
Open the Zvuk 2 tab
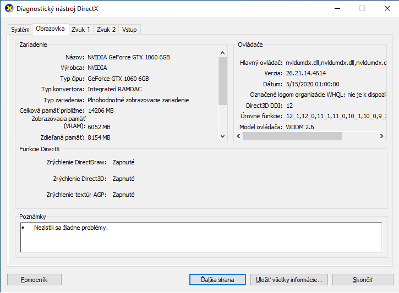[106, 30]
